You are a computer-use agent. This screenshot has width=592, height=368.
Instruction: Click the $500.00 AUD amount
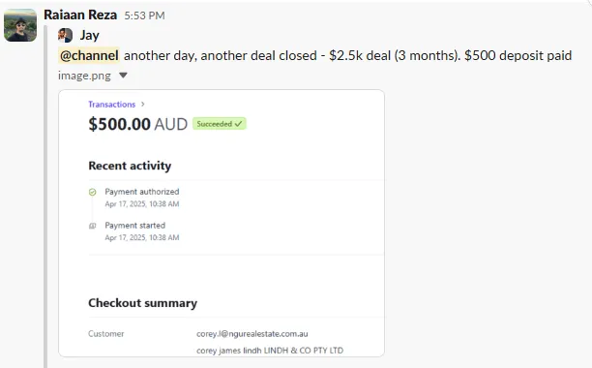137,124
